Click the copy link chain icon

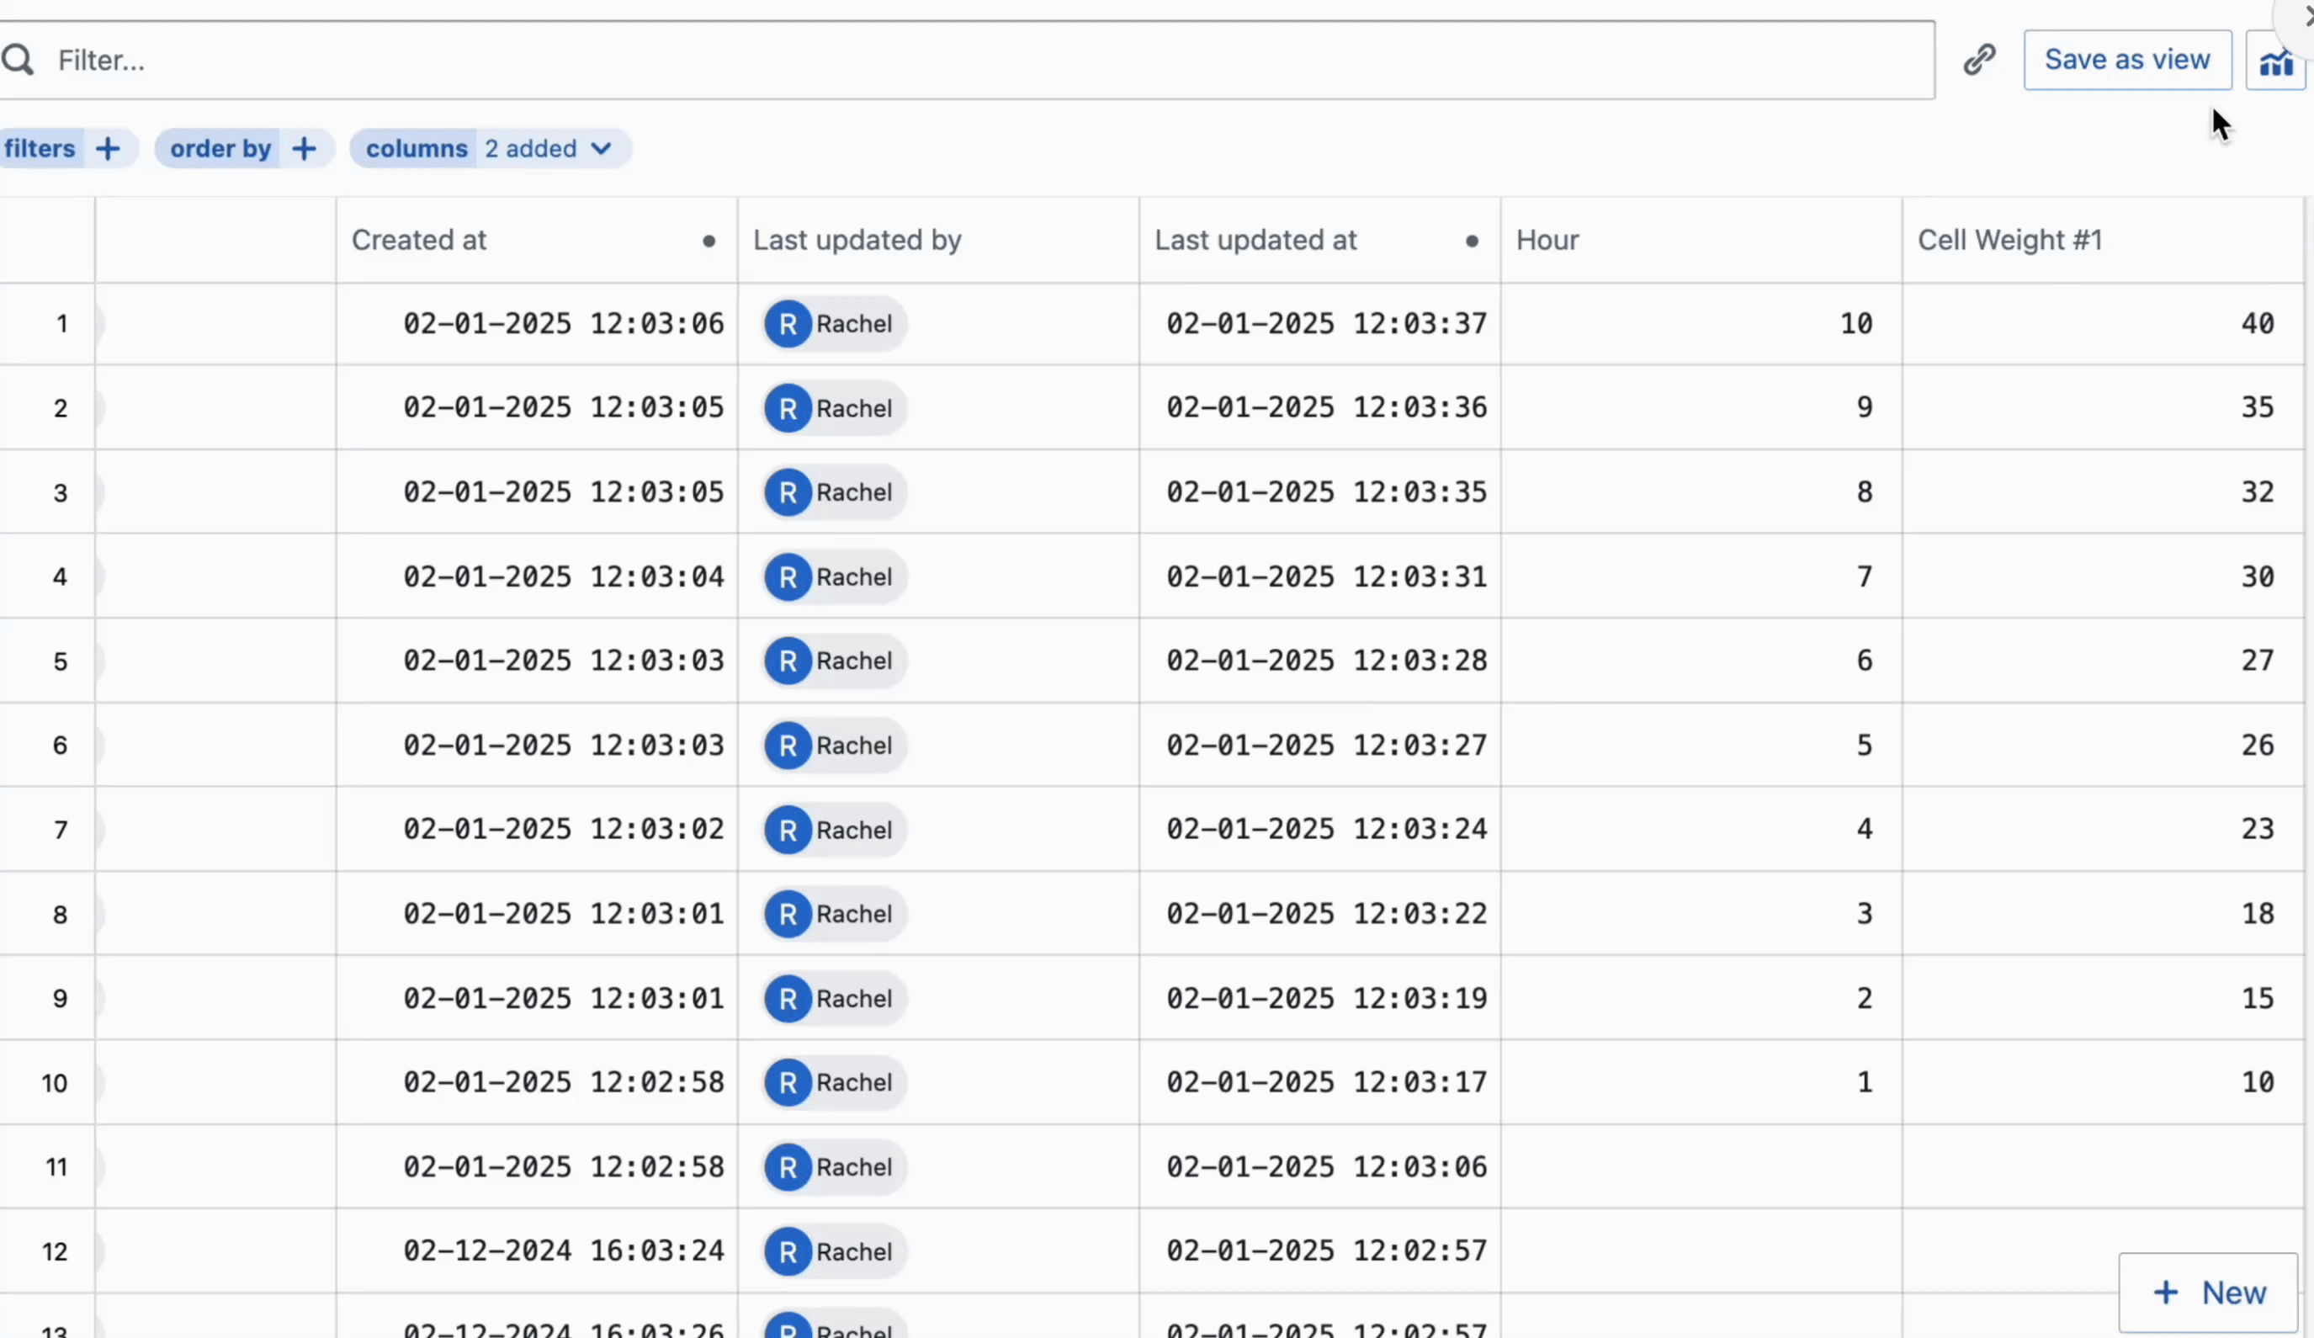point(1979,60)
